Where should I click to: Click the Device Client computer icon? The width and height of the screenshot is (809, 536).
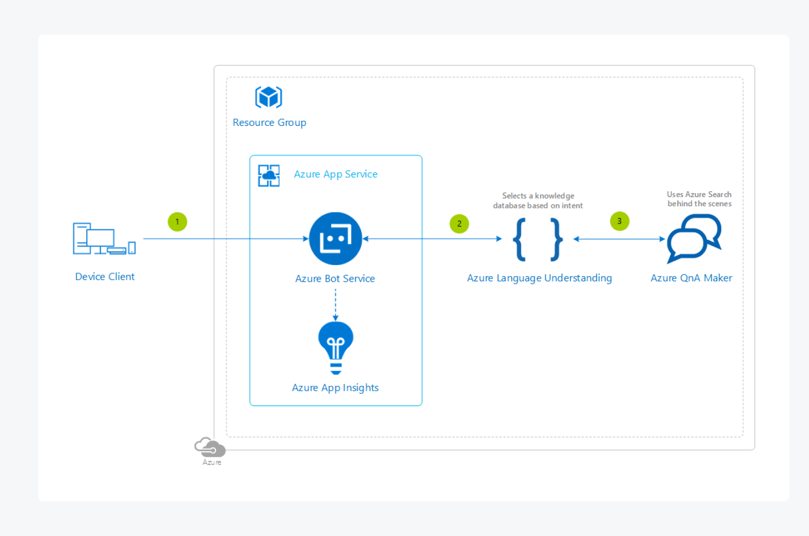(x=104, y=239)
